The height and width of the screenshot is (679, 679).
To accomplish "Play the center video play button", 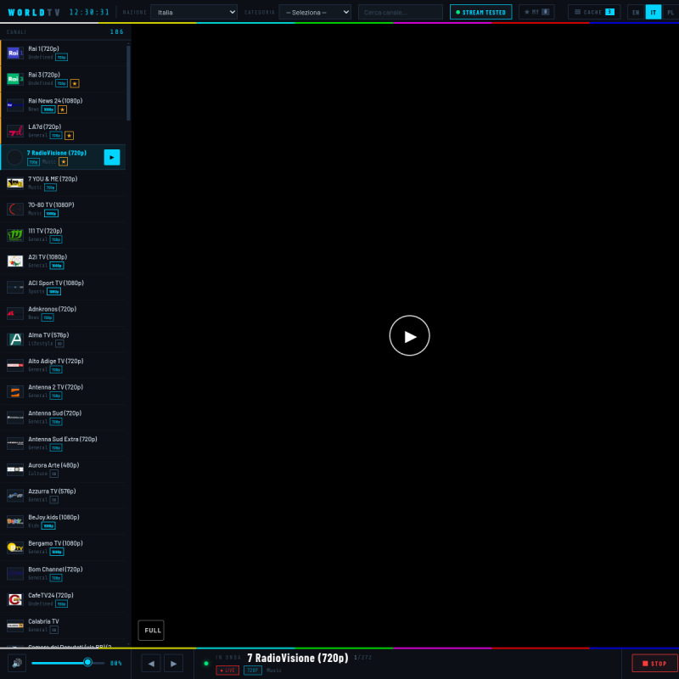I will point(409,335).
